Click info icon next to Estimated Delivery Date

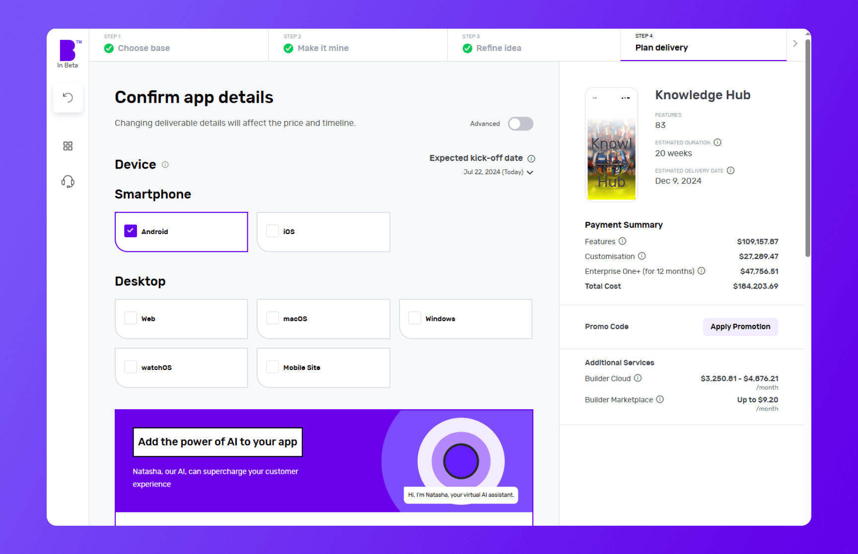point(730,171)
